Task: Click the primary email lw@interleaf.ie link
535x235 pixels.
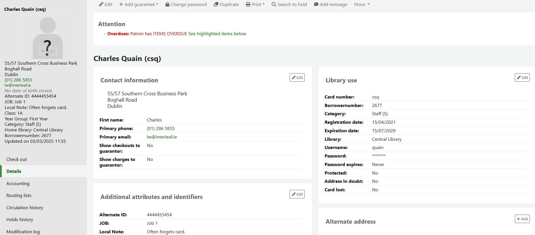Action: (x=162, y=137)
